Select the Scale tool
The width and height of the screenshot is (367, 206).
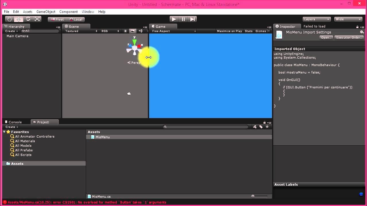[37, 19]
